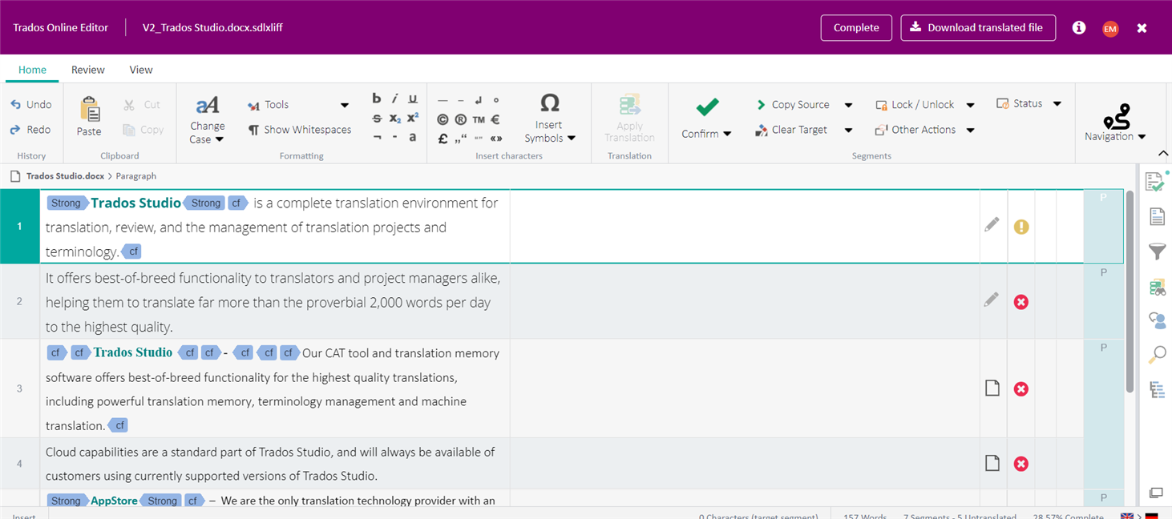The height and width of the screenshot is (519, 1172).
Task: Apply underline formatting
Action: [x=413, y=99]
